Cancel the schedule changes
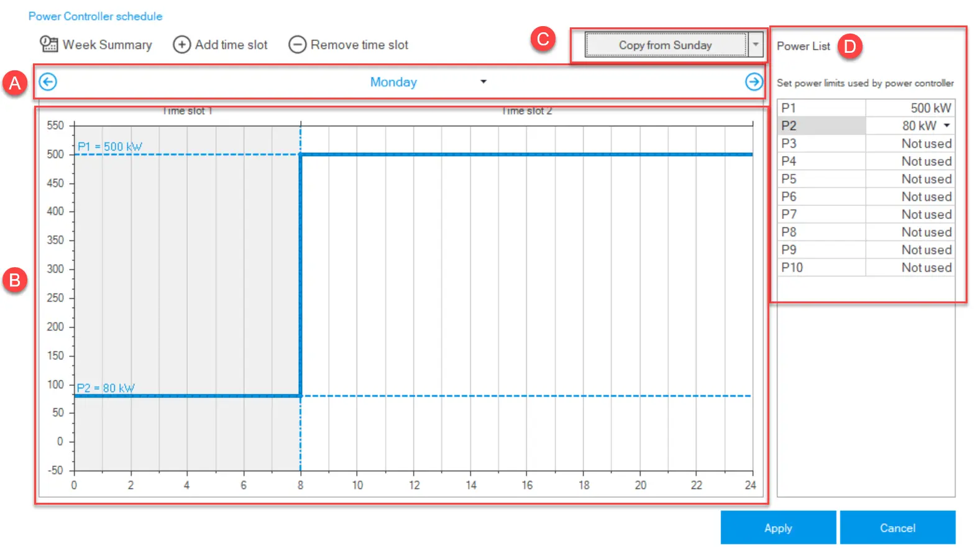Viewport: 975px width, 560px height. [897, 528]
